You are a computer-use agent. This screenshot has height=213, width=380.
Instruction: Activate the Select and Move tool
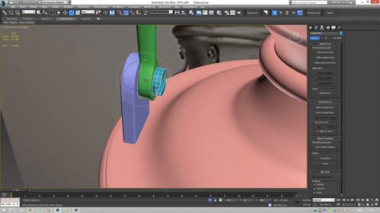(65, 12)
